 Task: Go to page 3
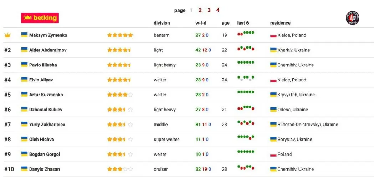coord(209,10)
